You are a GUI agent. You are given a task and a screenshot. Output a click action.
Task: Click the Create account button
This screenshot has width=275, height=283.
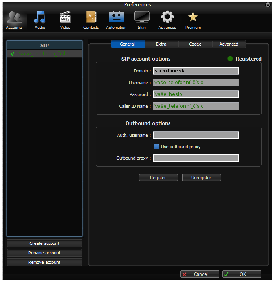[44, 243]
